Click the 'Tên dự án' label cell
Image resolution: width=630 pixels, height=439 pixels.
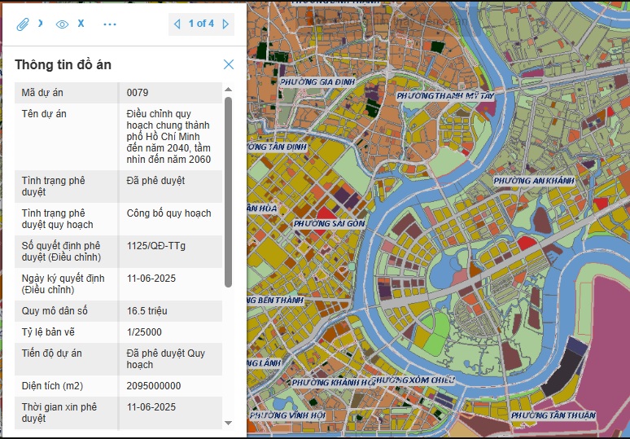coord(66,137)
